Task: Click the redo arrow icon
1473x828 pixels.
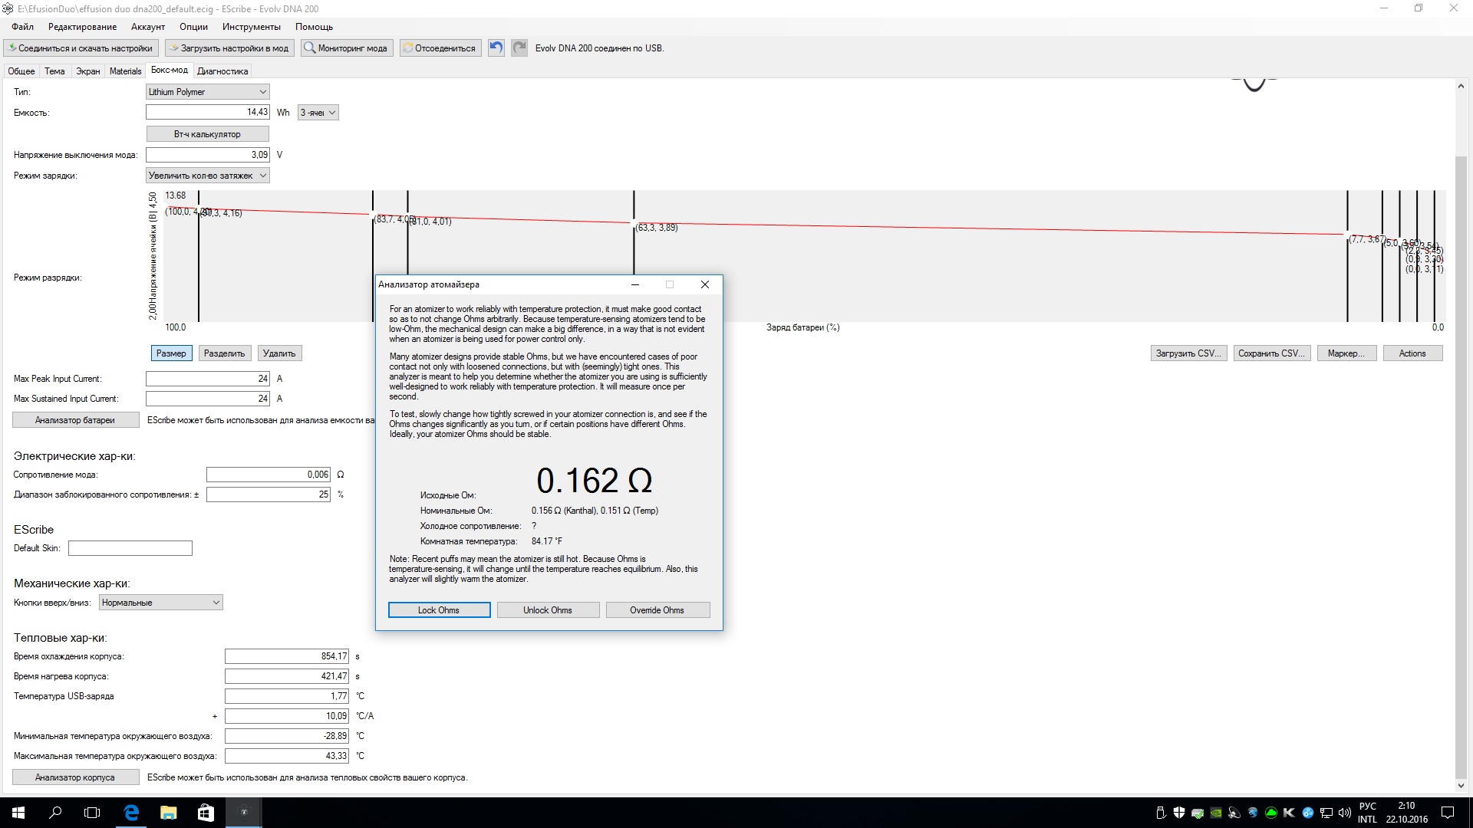Action: [519, 48]
